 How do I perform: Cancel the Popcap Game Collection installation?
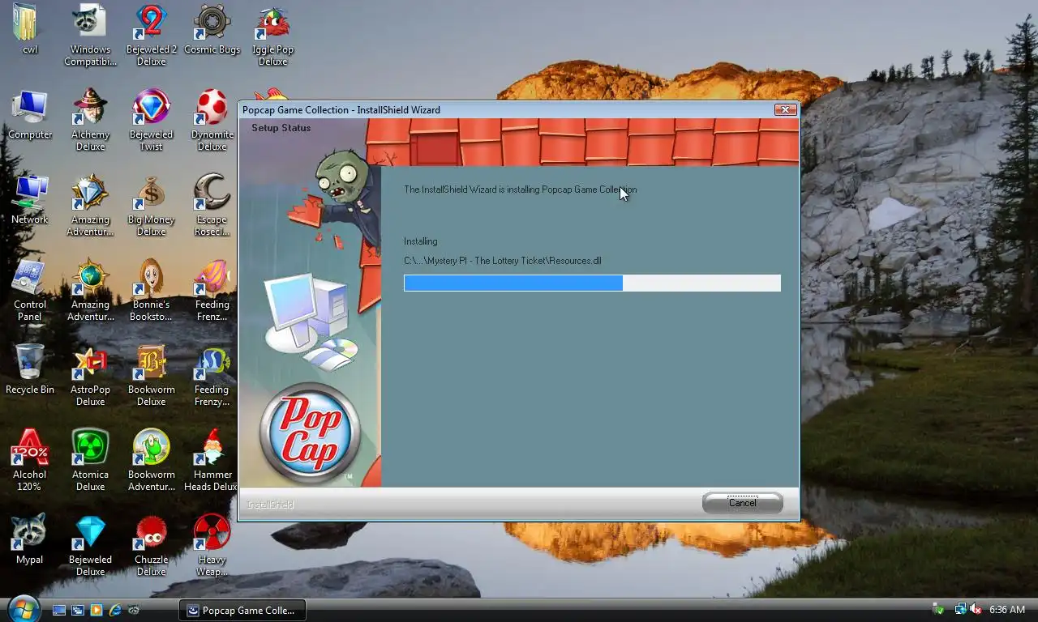click(742, 503)
